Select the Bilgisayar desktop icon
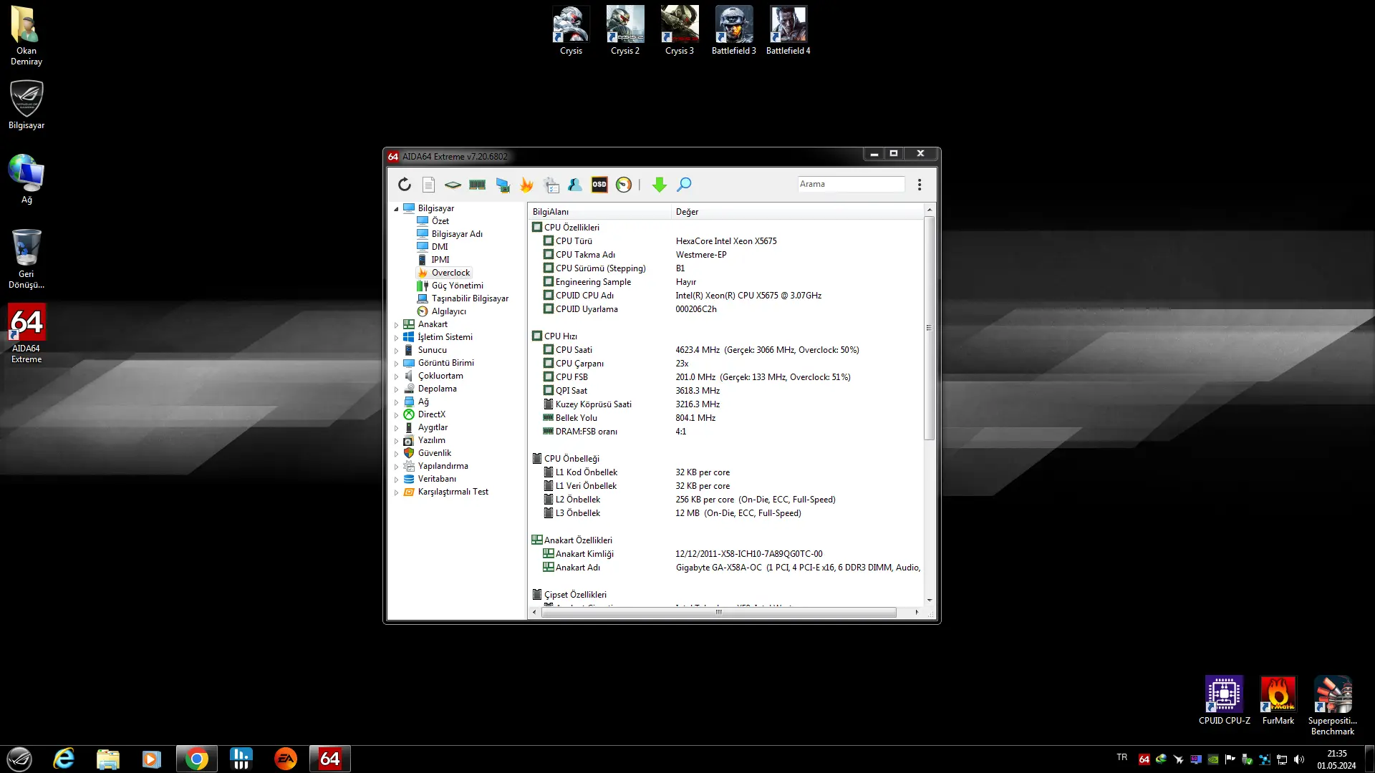 [x=26, y=104]
